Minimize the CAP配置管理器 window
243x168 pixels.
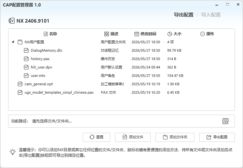[217, 5]
